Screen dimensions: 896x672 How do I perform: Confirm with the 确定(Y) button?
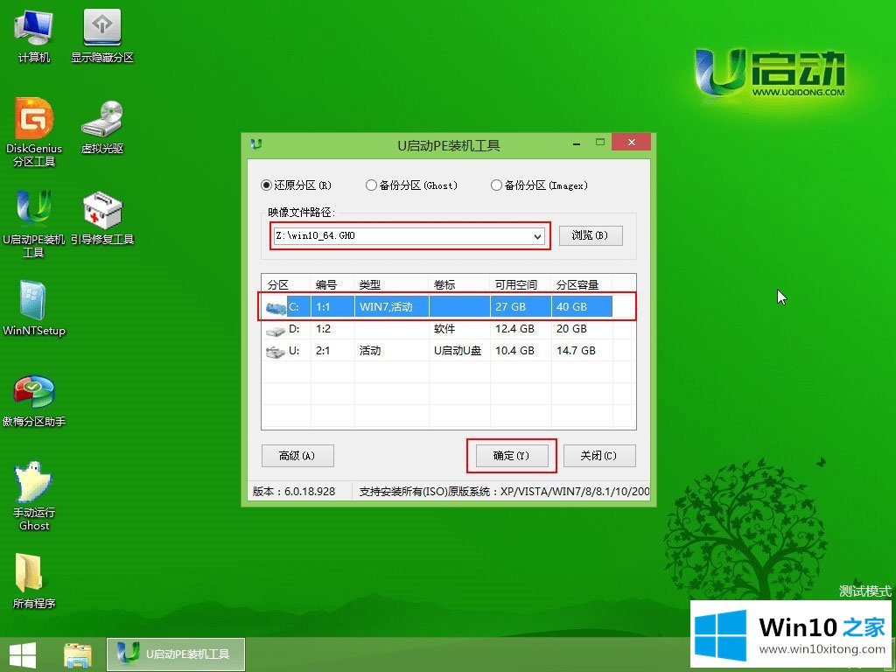pyautogui.click(x=511, y=455)
